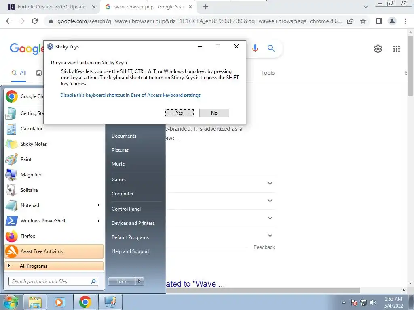Open the Sticky Keys taskbar item

(110, 302)
